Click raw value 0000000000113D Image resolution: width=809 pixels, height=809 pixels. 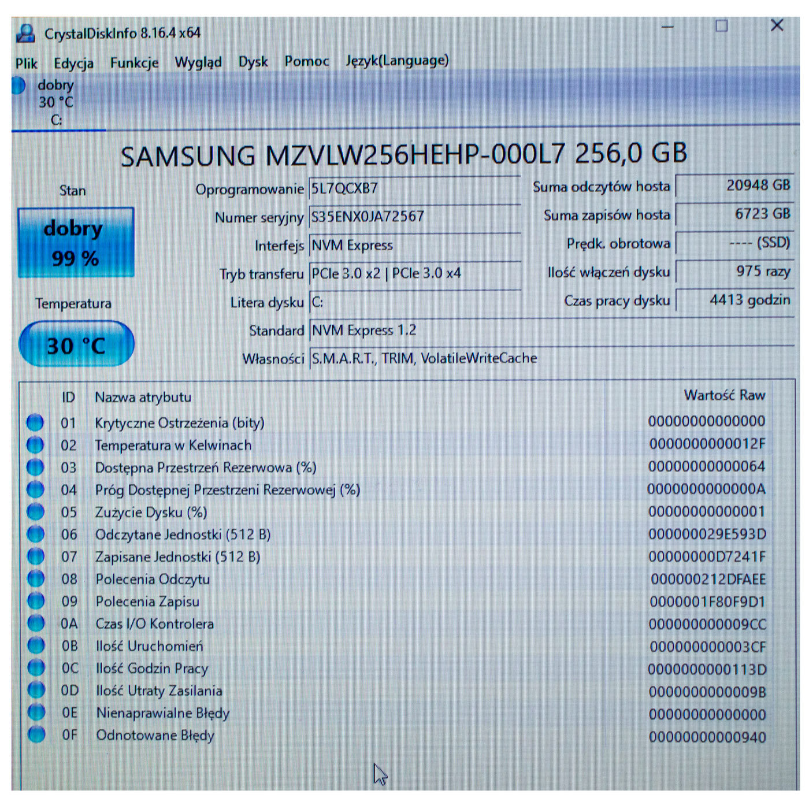707,669
